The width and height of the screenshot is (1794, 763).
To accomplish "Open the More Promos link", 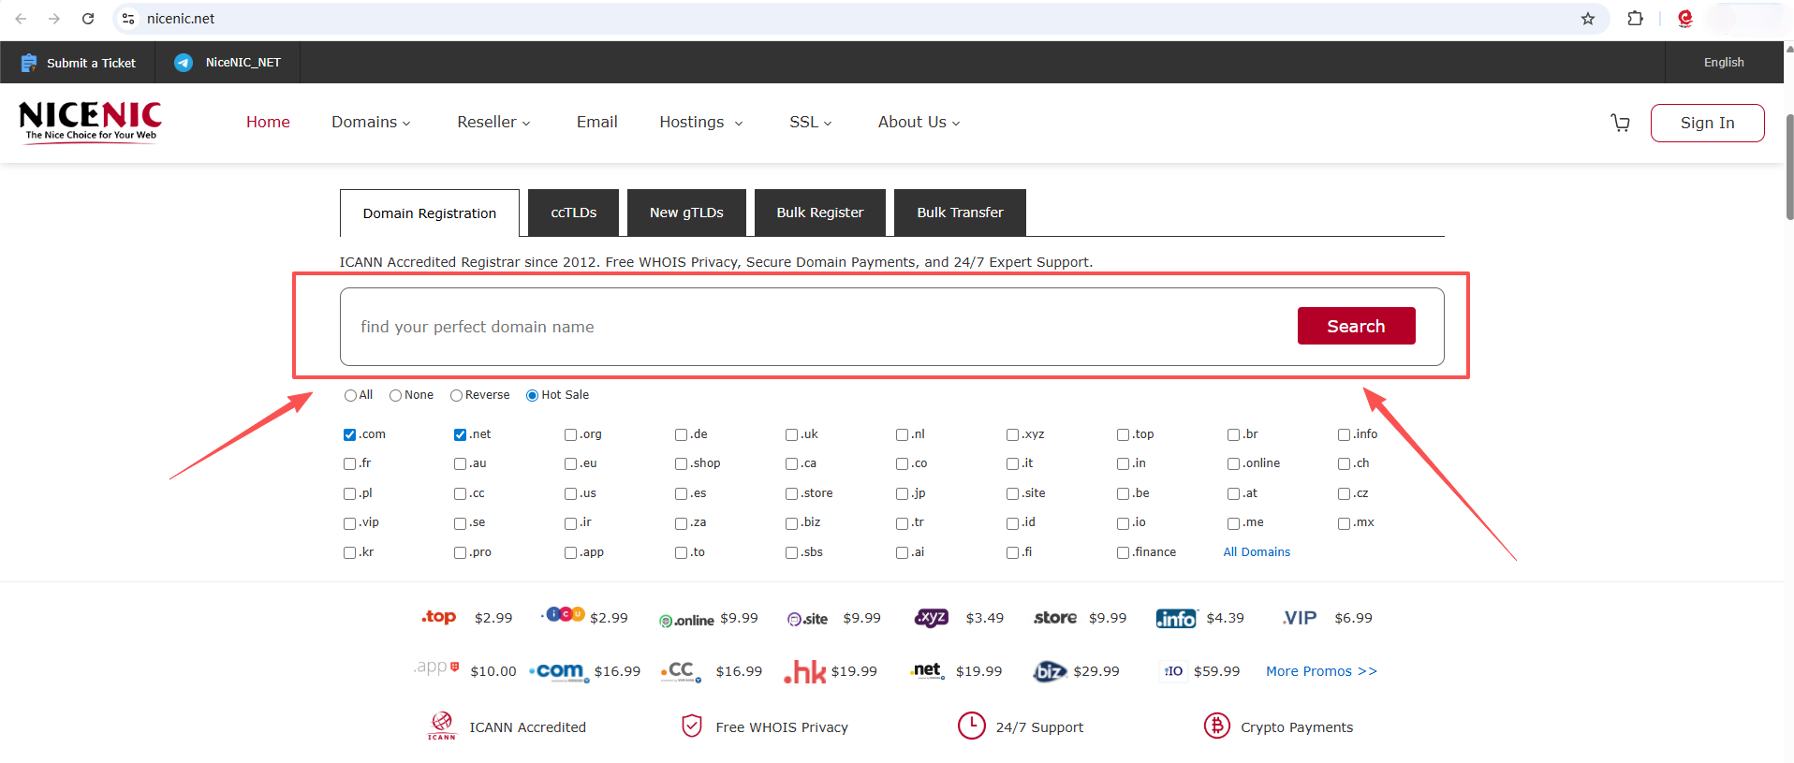I will 1321,671.
